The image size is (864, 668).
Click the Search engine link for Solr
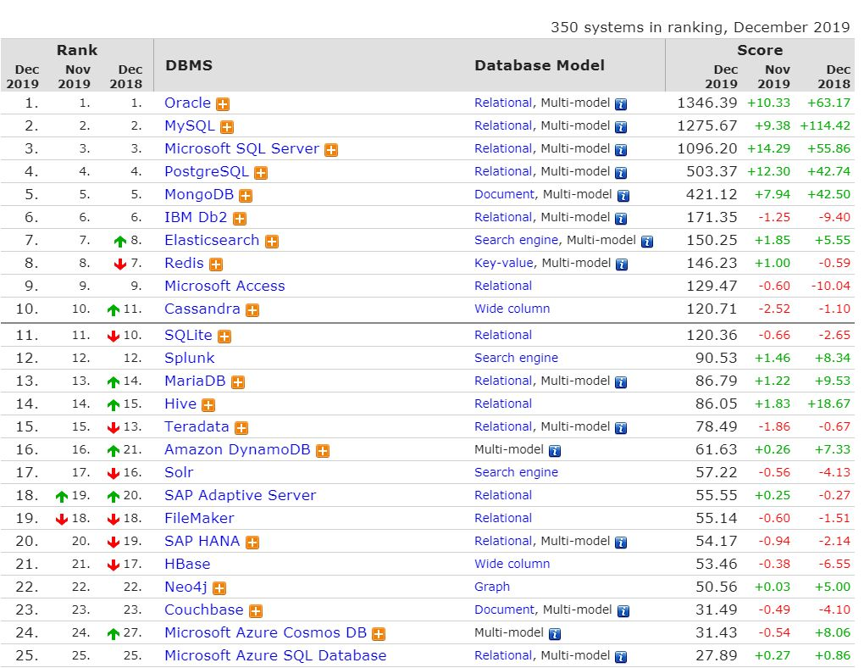click(x=516, y=472)
